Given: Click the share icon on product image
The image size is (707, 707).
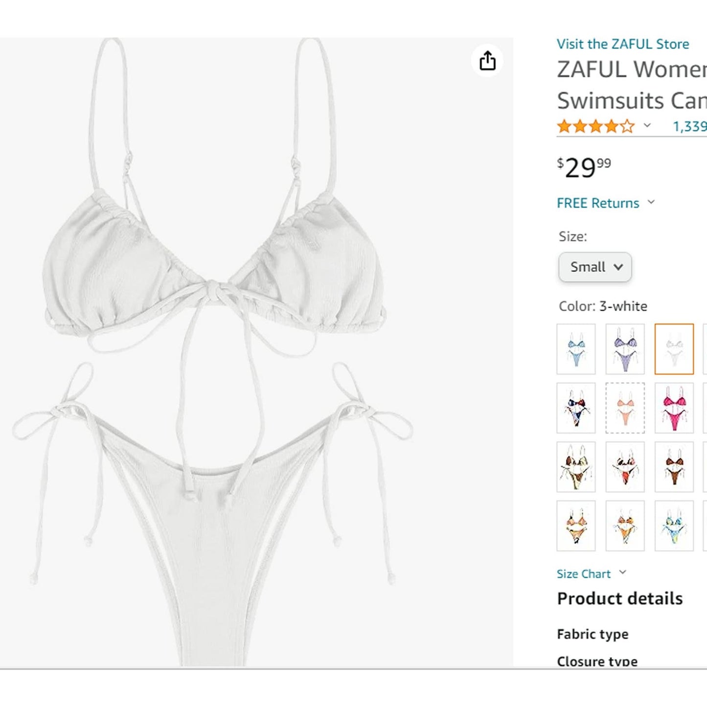Looking at the screenshot, I should [487, 61].
